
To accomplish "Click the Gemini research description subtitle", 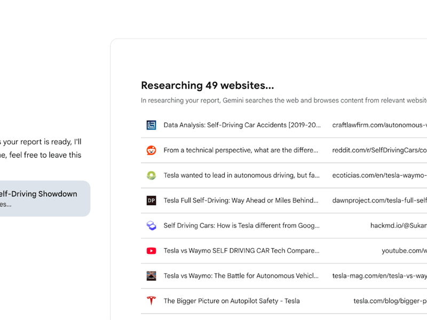I will 284,100.
